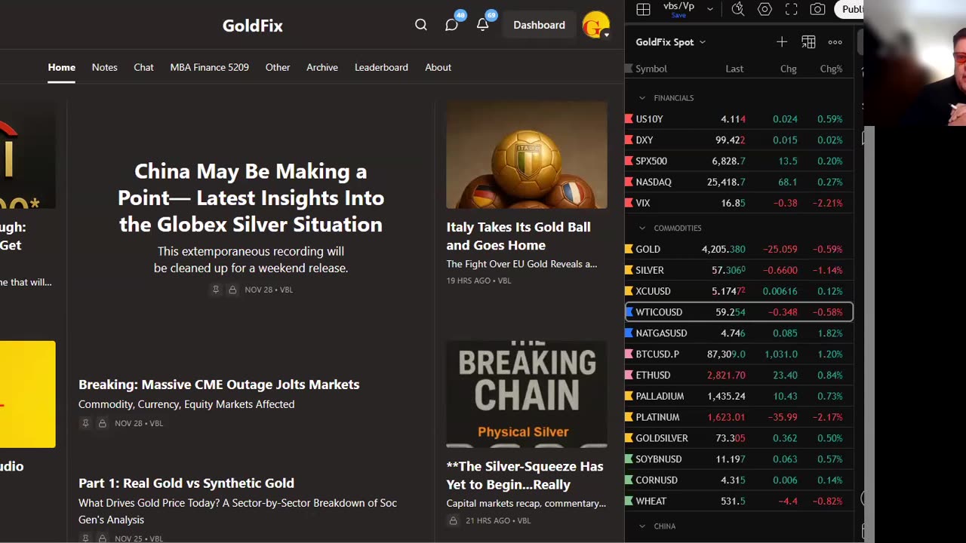This screenshot has height=543, width=966.
Task: Click pin icon under China May Be article
Action: tap(216, 290)
